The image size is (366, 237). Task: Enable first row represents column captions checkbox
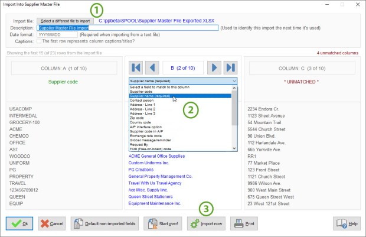[39, 41]
